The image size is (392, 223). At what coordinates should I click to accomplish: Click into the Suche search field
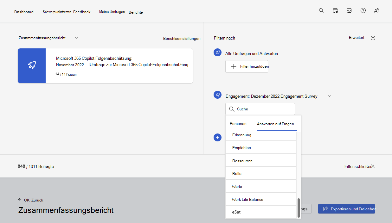260,109
